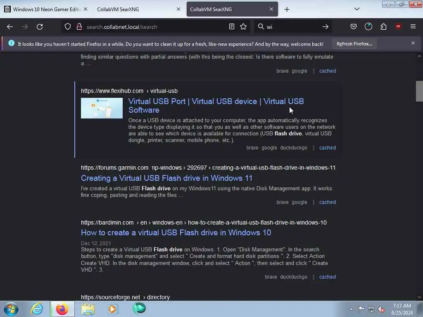Expand the list all tabs chevron
Screen dimensions: 423x317
point(356,9)
